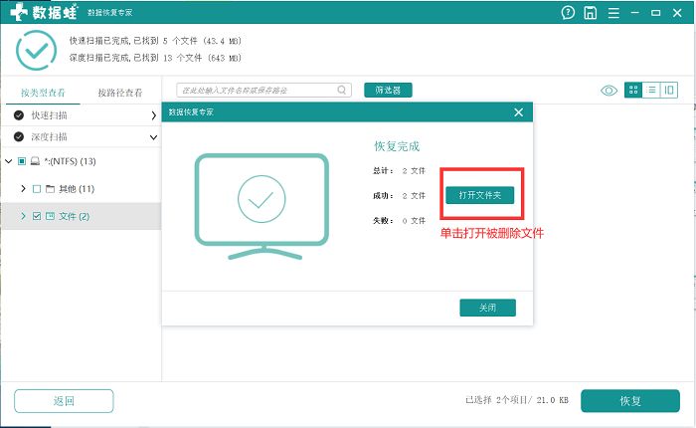The height and width of the screenshot is (428, 696).
Task: Click the file name search input field
Action: [x=257, y=91]
